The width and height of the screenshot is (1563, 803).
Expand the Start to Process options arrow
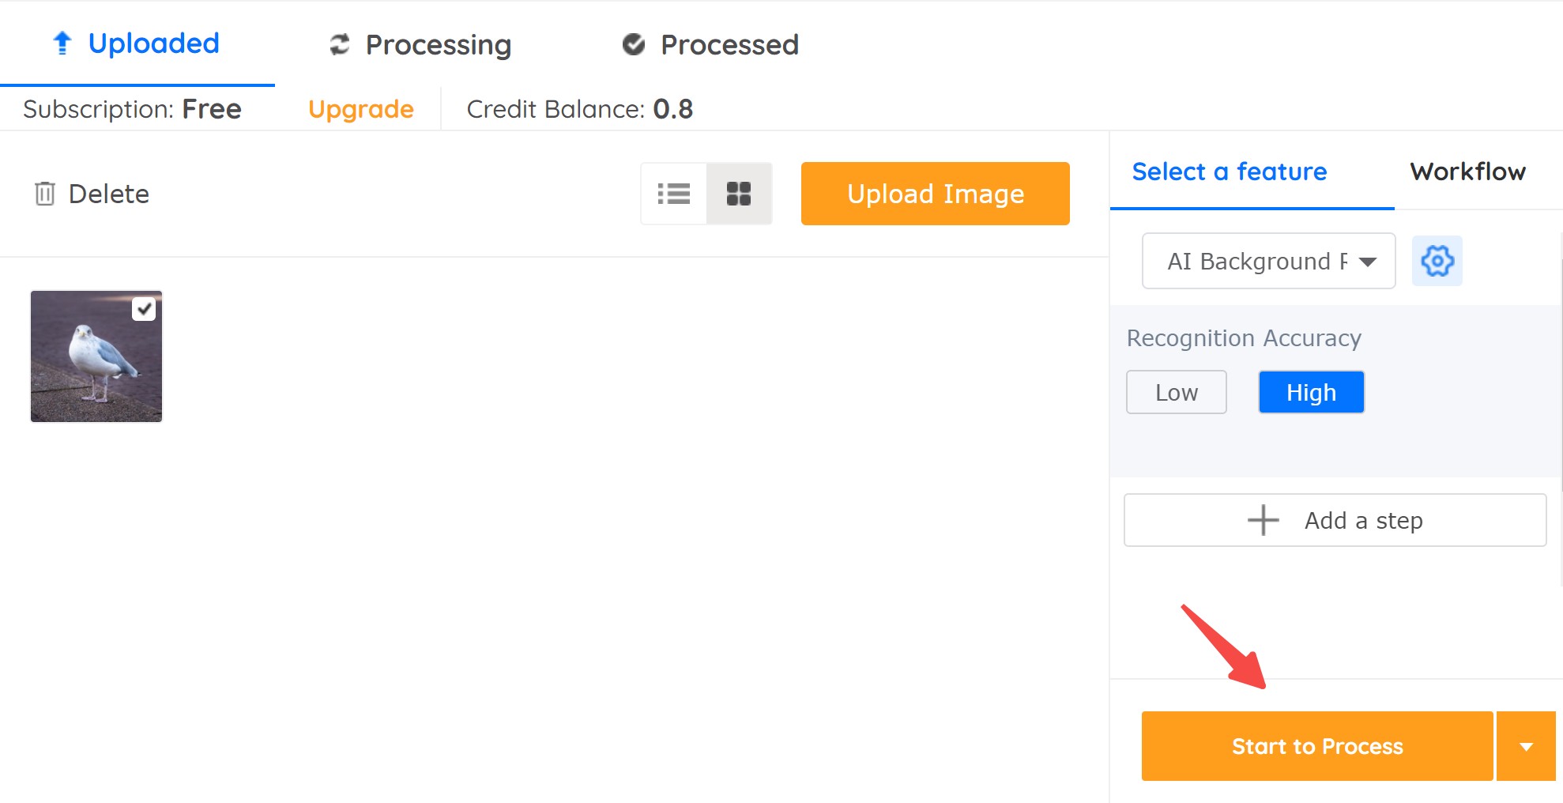coord(1527,746)
